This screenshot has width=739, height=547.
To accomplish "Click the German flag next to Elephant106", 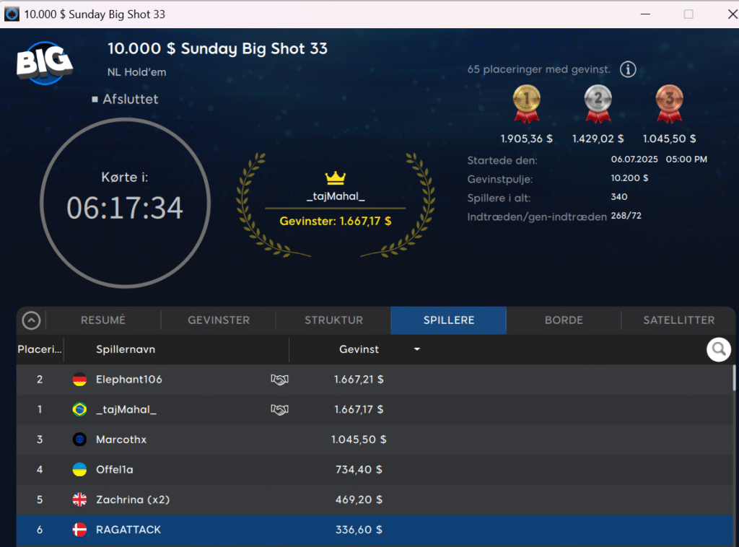I will [x=79, y=380].
